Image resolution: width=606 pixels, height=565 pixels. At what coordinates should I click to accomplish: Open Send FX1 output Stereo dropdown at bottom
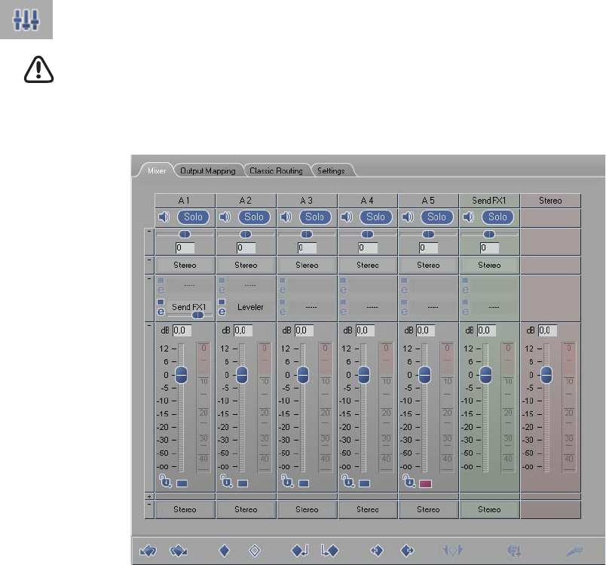pos(489,510)
